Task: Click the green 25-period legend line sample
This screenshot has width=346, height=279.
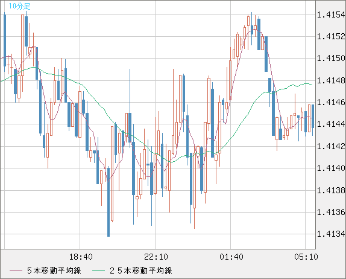Action: pyautogui.click(x=98, y=271)
